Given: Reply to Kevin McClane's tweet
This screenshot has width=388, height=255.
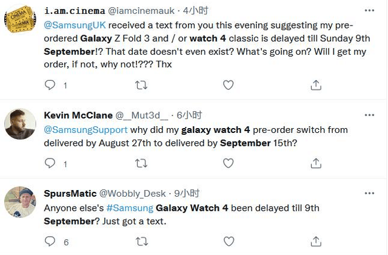Looking at the screenshot, I should 50,163.
